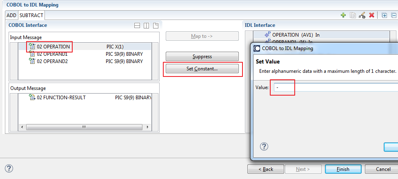
Task: Click the Input Message label
Action: [26, 37]
